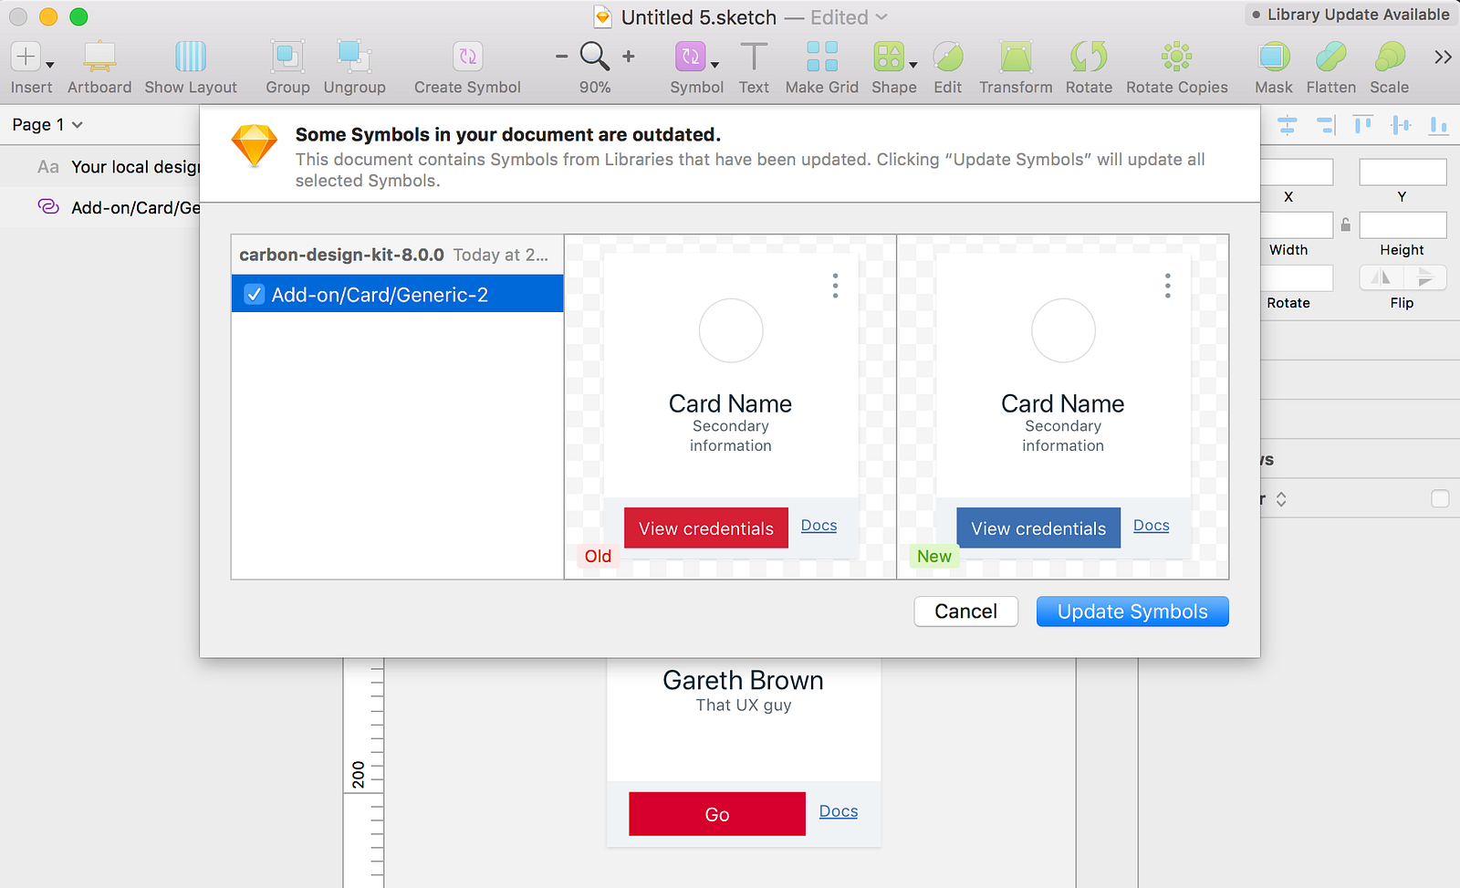This screenshot has height=888, width=1460.
Task: Click the X position input field
Action: click(x=1297, y=172)
